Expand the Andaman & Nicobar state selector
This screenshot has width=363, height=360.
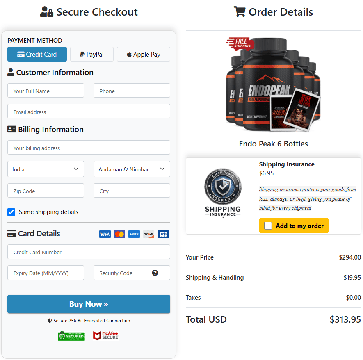(x=132, y=169)
